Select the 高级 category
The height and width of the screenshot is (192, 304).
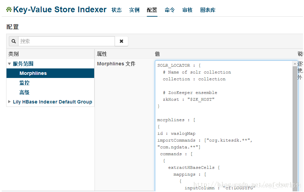point(25,92)
